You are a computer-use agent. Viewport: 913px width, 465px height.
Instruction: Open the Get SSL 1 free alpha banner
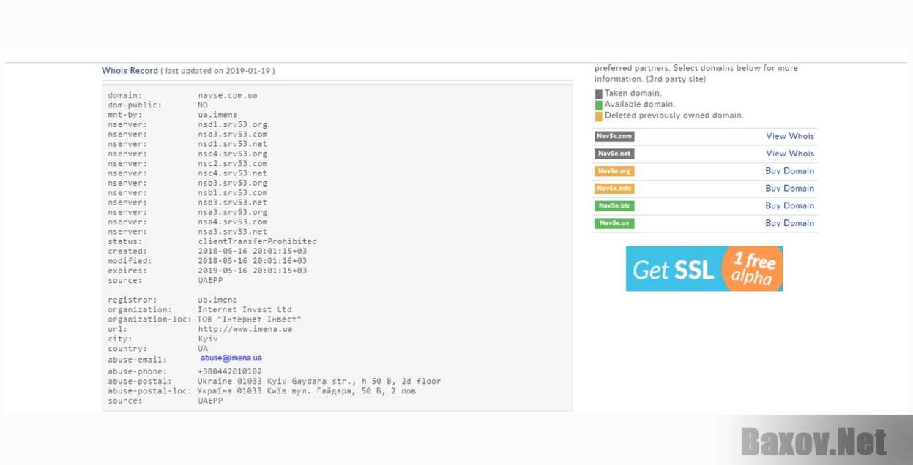(704, 269)
